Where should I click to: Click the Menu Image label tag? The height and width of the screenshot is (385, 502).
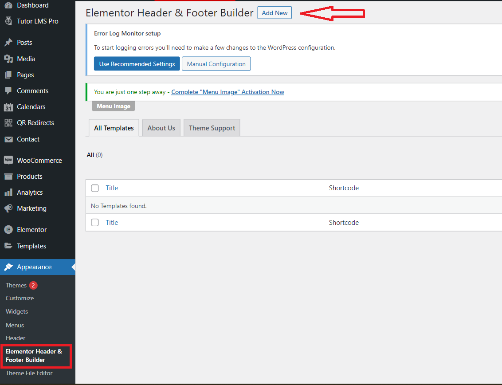114,106
